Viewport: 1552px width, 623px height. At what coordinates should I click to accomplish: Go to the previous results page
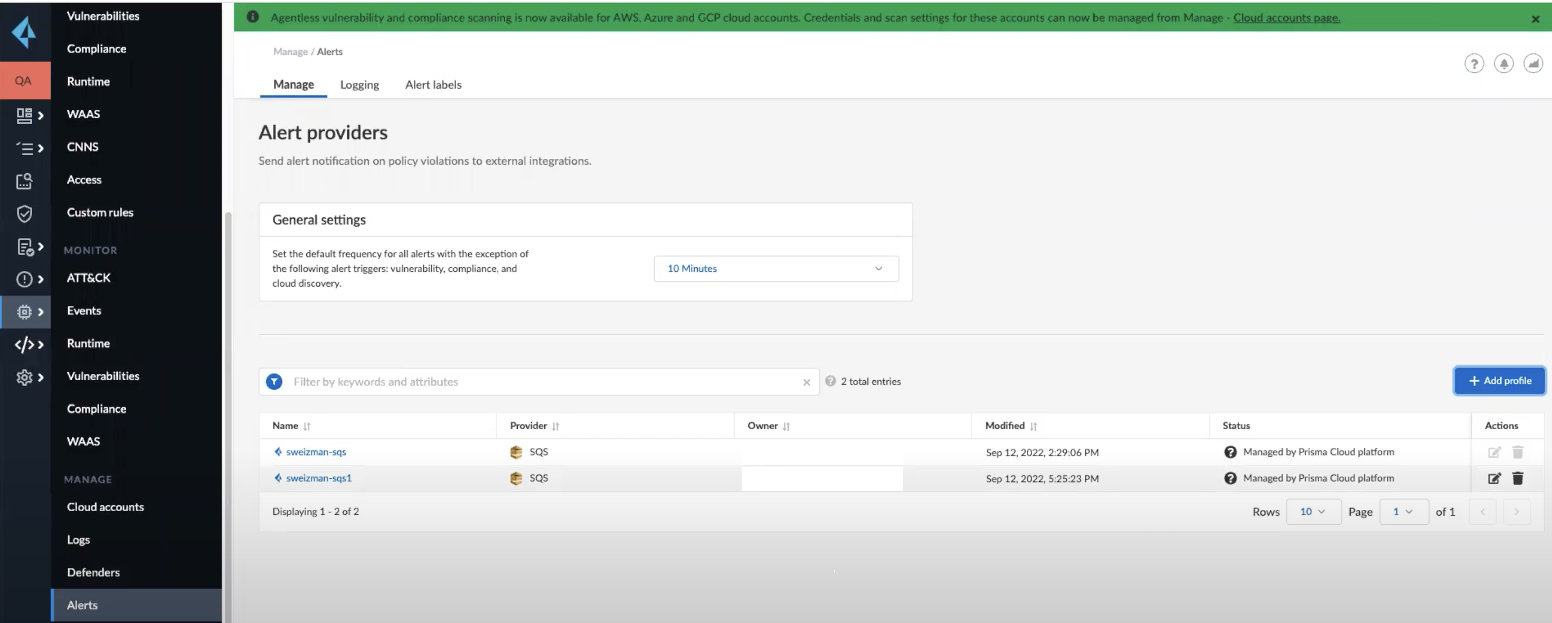click(x=1482, y=512)
